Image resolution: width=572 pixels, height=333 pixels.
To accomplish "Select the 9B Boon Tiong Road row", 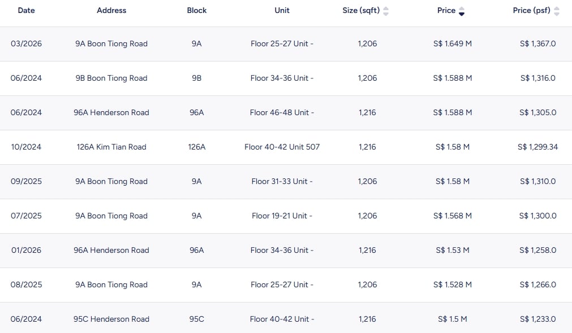I will [111, 78].
